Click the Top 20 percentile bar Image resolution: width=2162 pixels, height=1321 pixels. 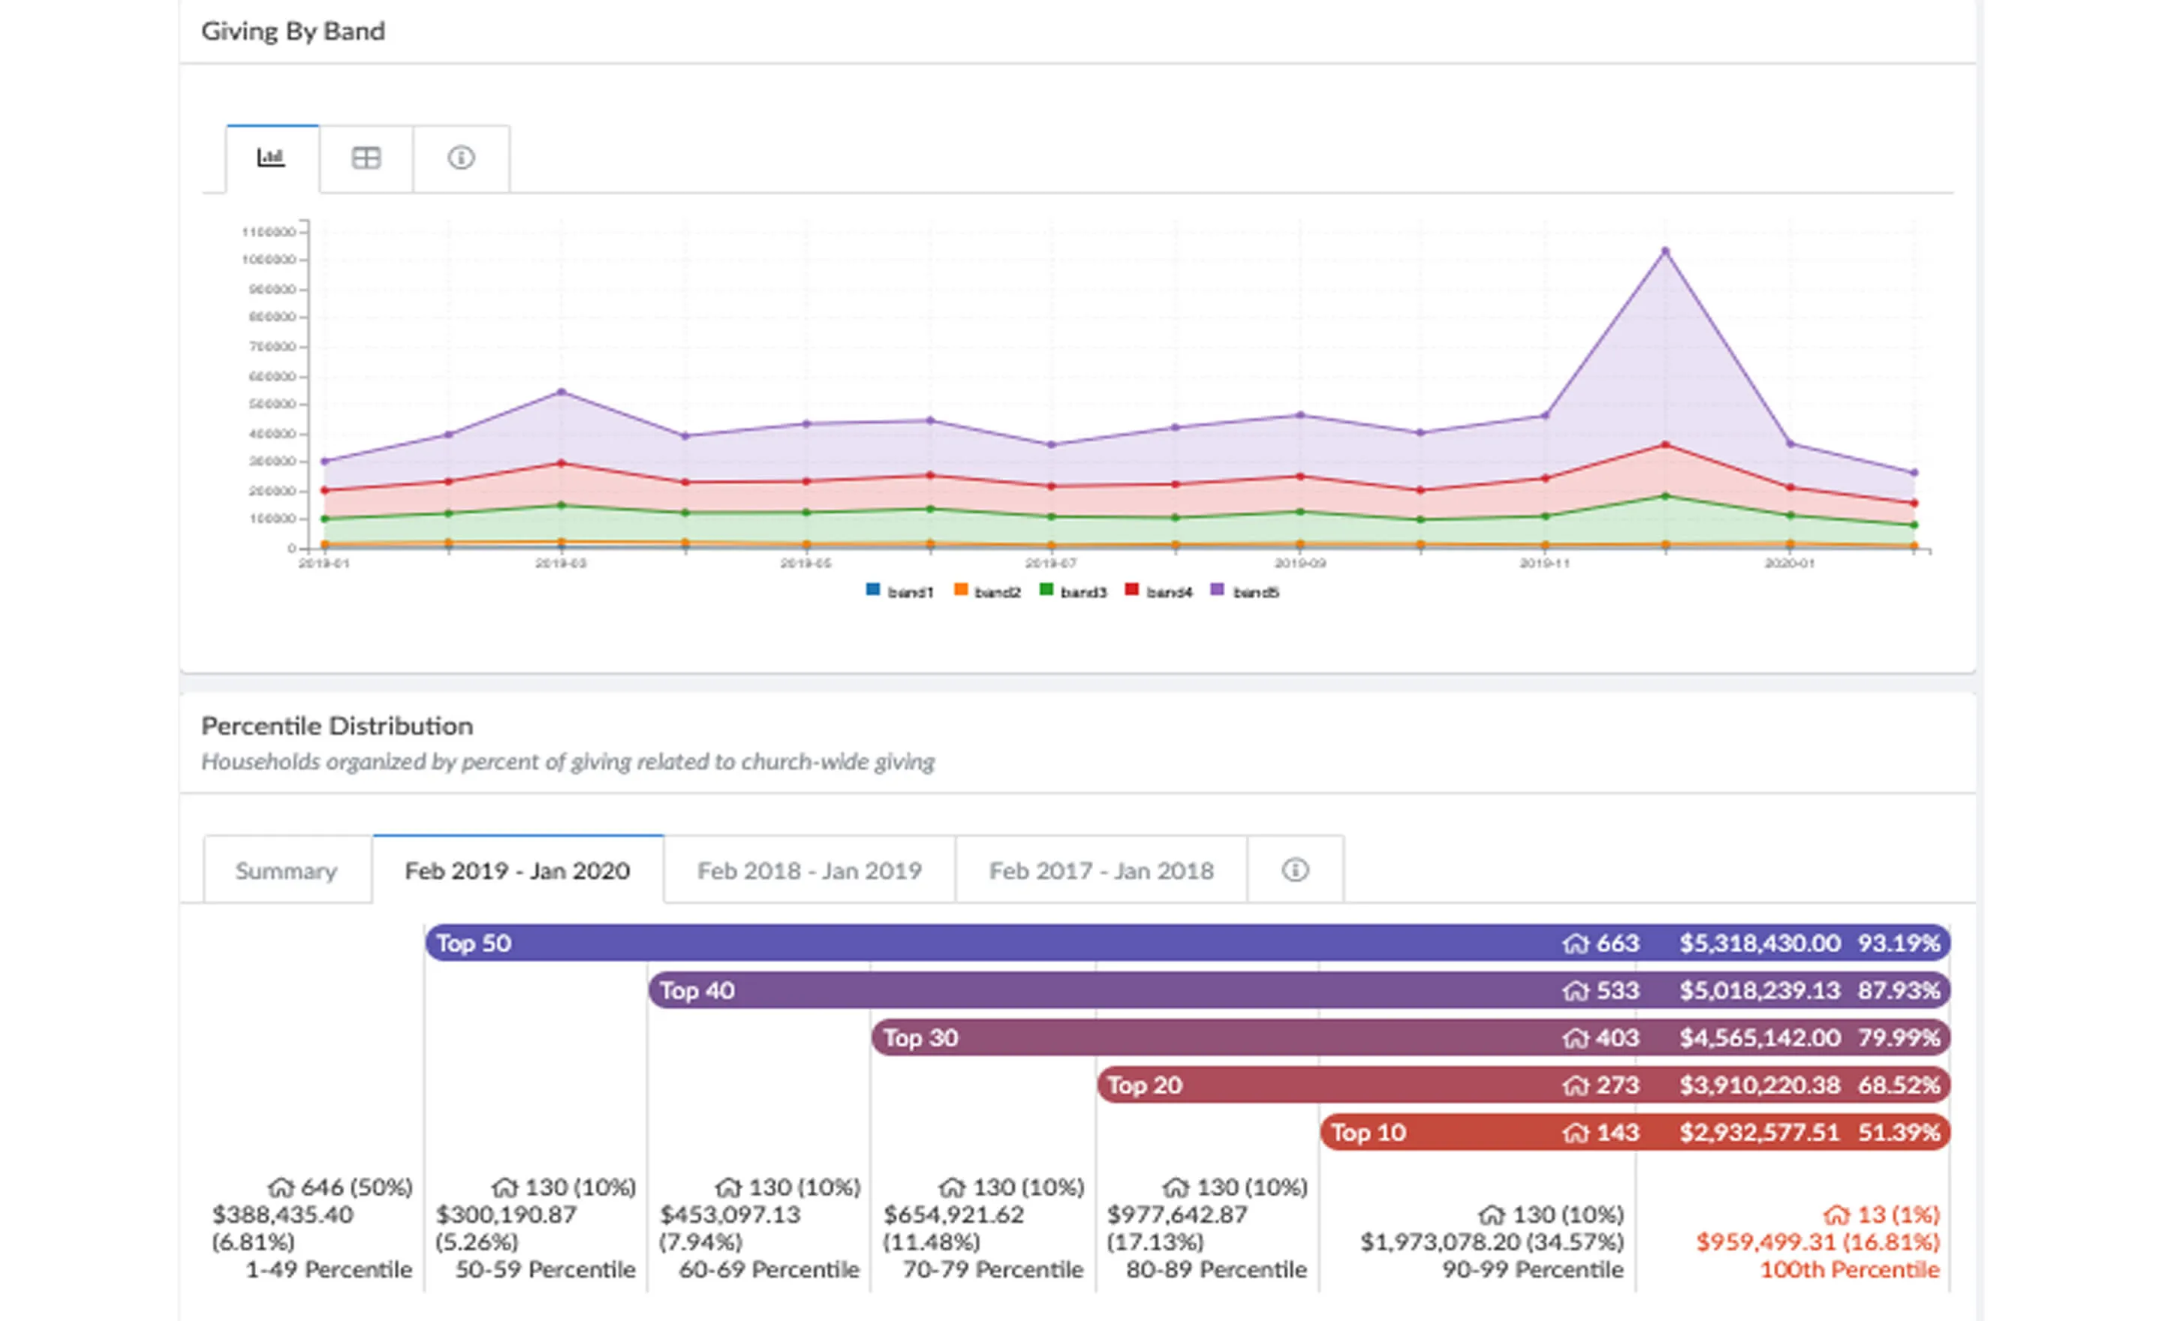click(x=1316, y=1085)
